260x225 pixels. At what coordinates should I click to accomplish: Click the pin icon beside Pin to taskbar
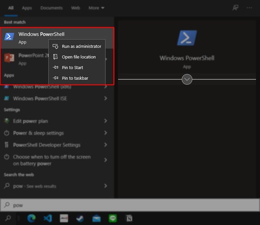(x=55, y=78)
